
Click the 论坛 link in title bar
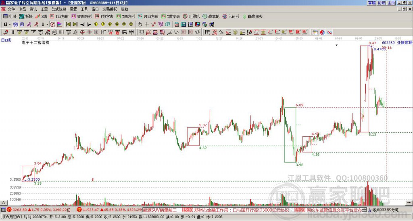click(382, 3)
